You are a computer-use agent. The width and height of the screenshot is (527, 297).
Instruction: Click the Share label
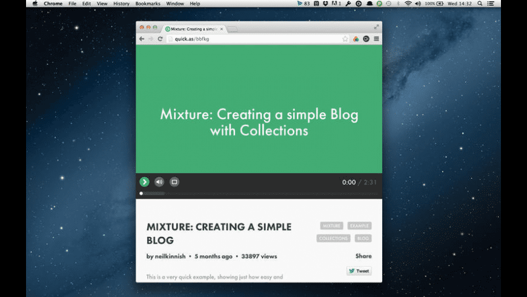pos(363,256)
